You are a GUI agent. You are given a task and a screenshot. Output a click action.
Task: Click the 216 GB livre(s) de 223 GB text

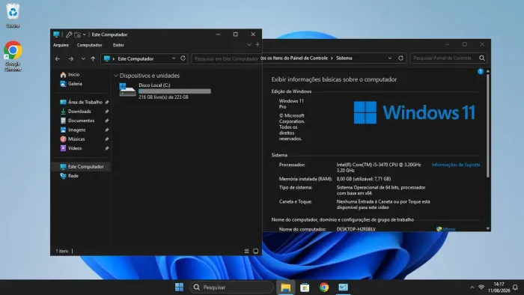[163, 97]
